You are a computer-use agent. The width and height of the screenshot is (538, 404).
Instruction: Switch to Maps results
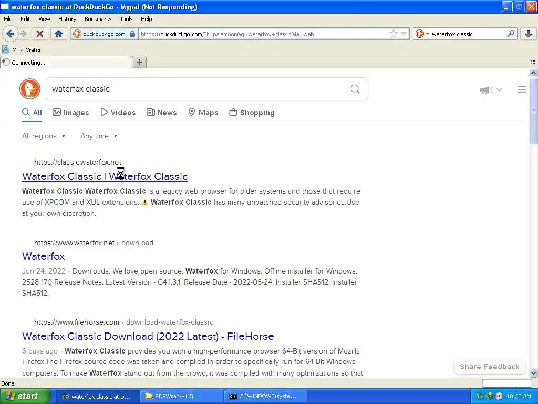pos(203,113)
